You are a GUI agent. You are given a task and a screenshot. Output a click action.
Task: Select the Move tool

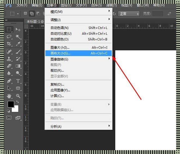18,30
